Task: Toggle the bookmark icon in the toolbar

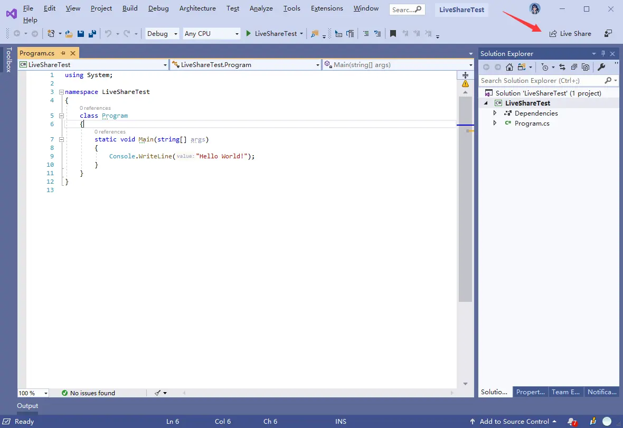Action: point(393,34)
